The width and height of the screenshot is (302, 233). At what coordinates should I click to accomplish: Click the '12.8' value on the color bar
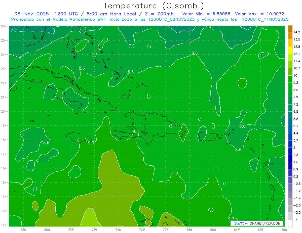click(296, 47)
